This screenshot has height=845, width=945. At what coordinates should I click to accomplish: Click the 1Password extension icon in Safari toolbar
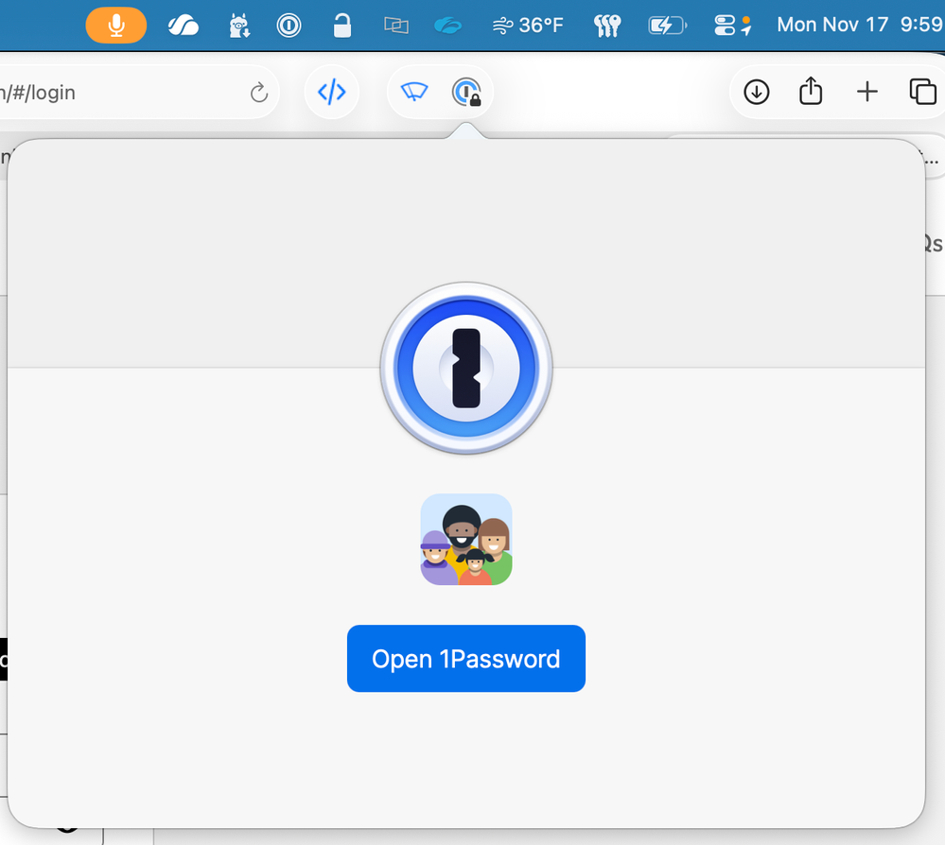465,92
